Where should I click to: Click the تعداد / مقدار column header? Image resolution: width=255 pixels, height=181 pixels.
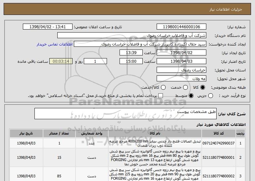click(x=59, y=134)
